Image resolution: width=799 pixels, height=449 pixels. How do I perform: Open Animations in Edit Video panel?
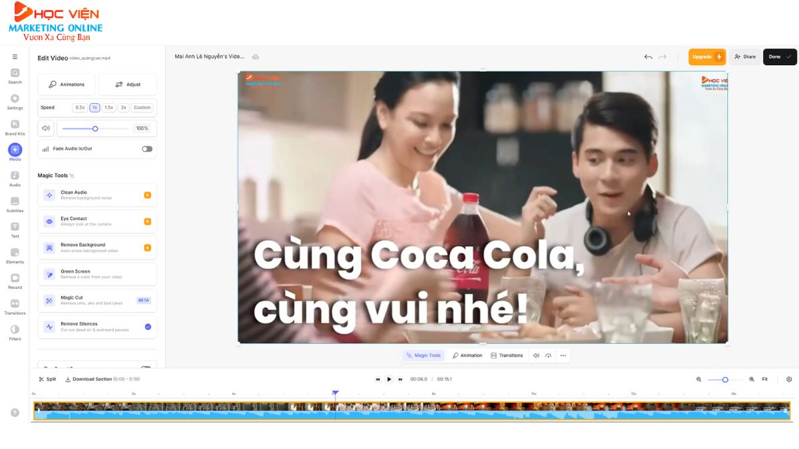point(67,84)
